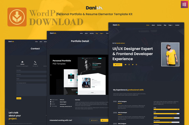This screenshot has height=125, width=189.
Task: Select Services in Portfolio Detail page navigation
Action: [x=92, y=33]
